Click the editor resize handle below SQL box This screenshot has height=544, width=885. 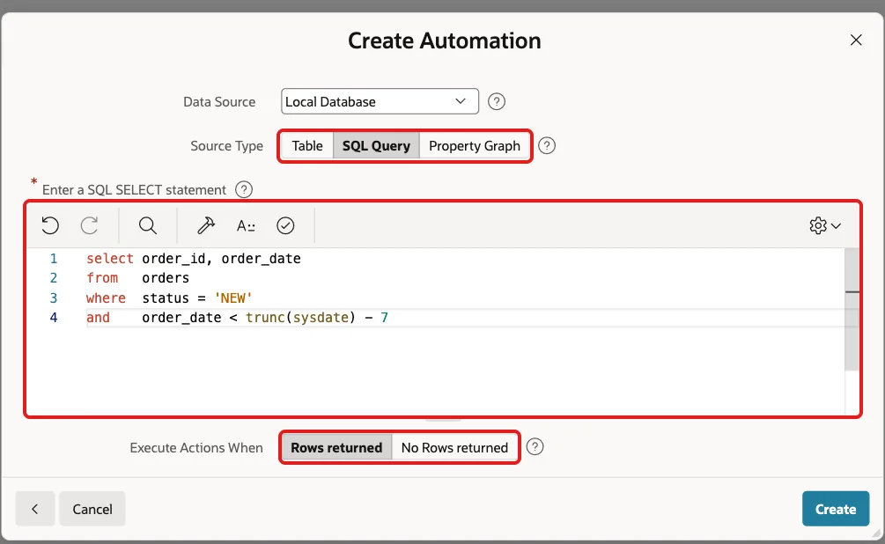pyautogui.click(x=443, y=420)
